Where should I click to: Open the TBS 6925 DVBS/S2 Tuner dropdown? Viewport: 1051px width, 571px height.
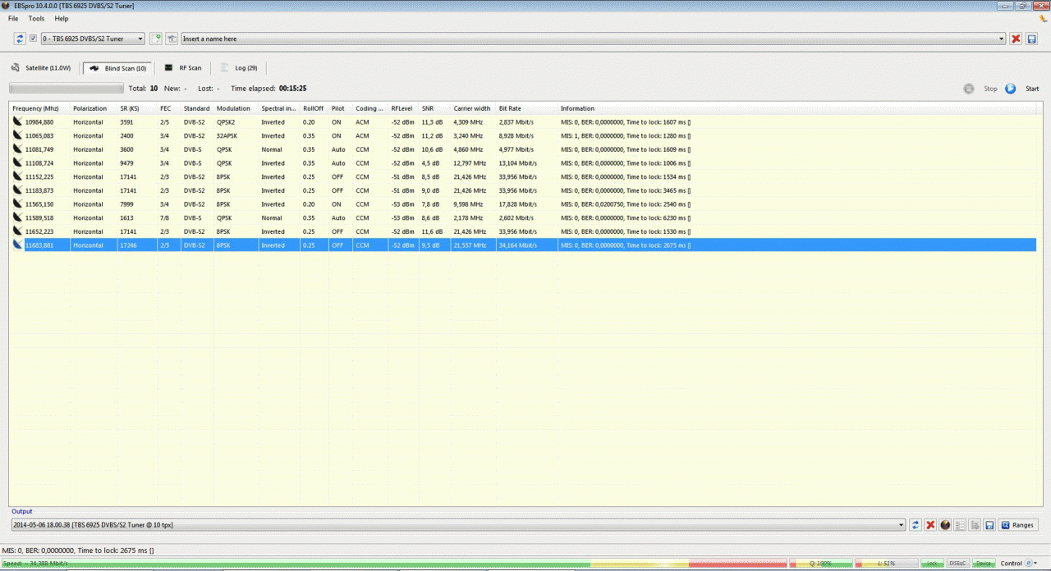140,39
